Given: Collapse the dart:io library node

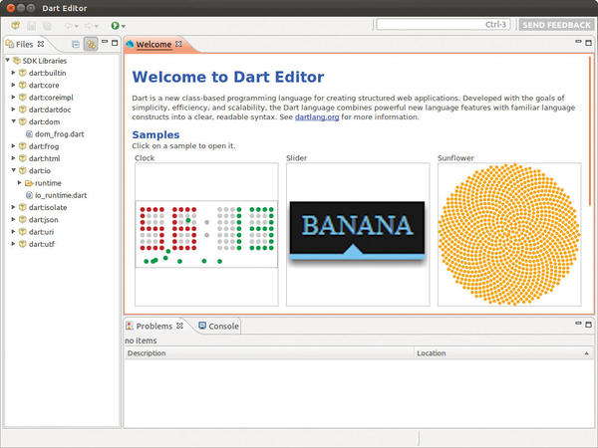Looking at the screenshot, I should [13, 170].
